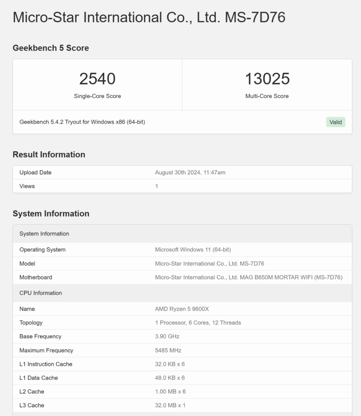Click 'Geekbench 5.4.2 Tryout for Windows x86 (64-bit)' text
The image size is (361, 416).
82,122
